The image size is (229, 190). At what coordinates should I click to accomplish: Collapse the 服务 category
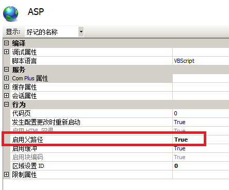[x=6, y=70]
